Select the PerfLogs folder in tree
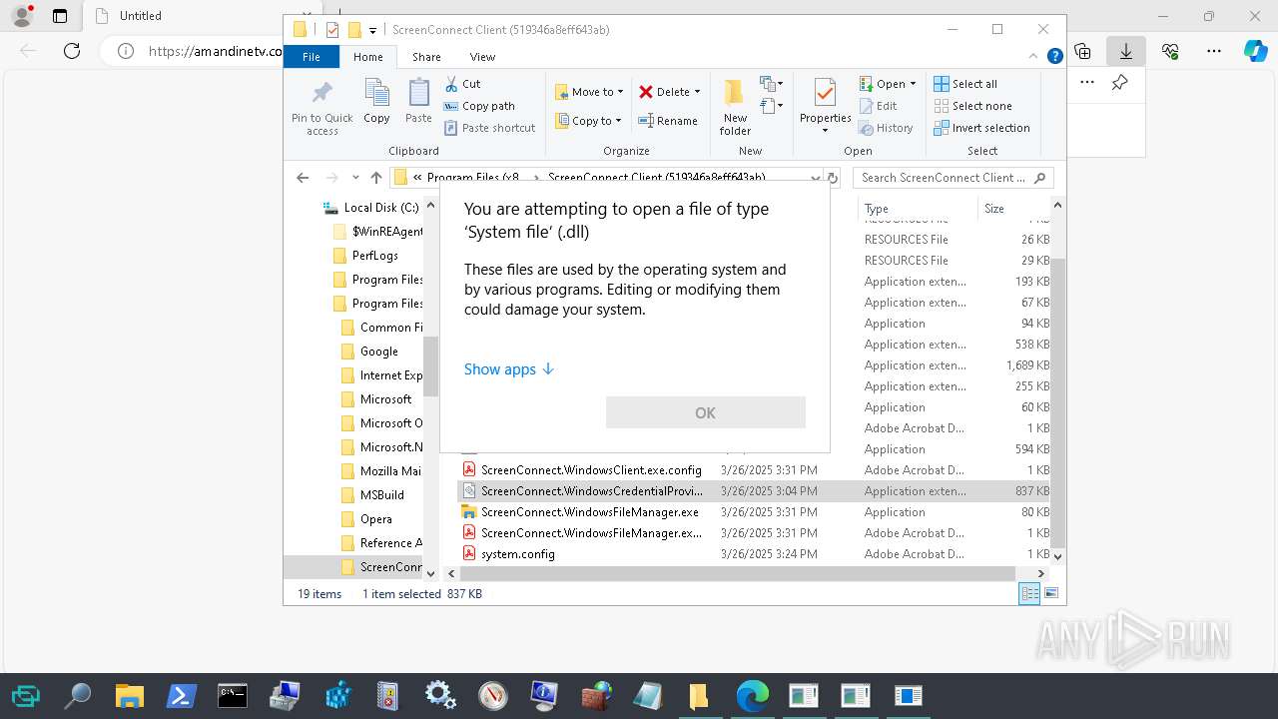 pos(374,256)
